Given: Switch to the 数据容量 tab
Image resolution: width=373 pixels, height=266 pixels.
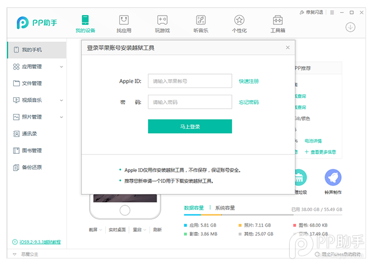Looking at the screenshot, I should (x=194, y=208).
